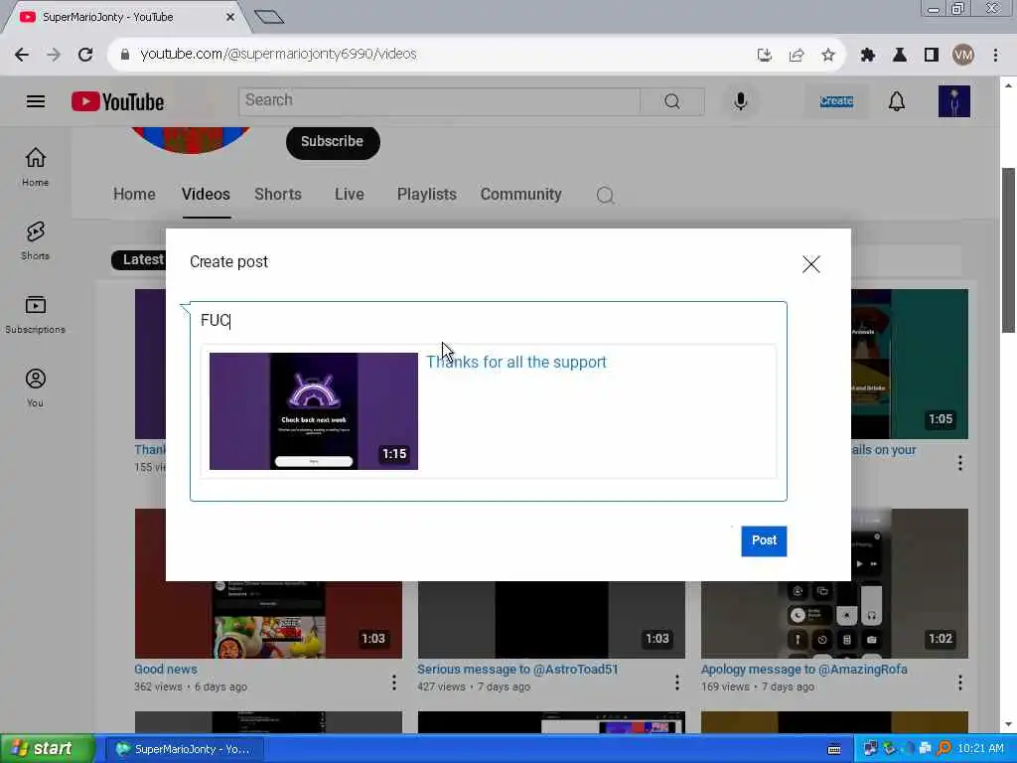
Task: Open Chrome Labs flask icon
Action: 899,55
